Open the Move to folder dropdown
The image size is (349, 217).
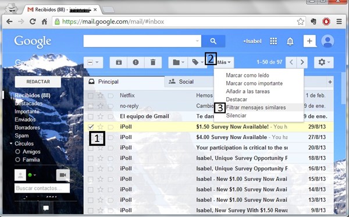coord(178,62)
